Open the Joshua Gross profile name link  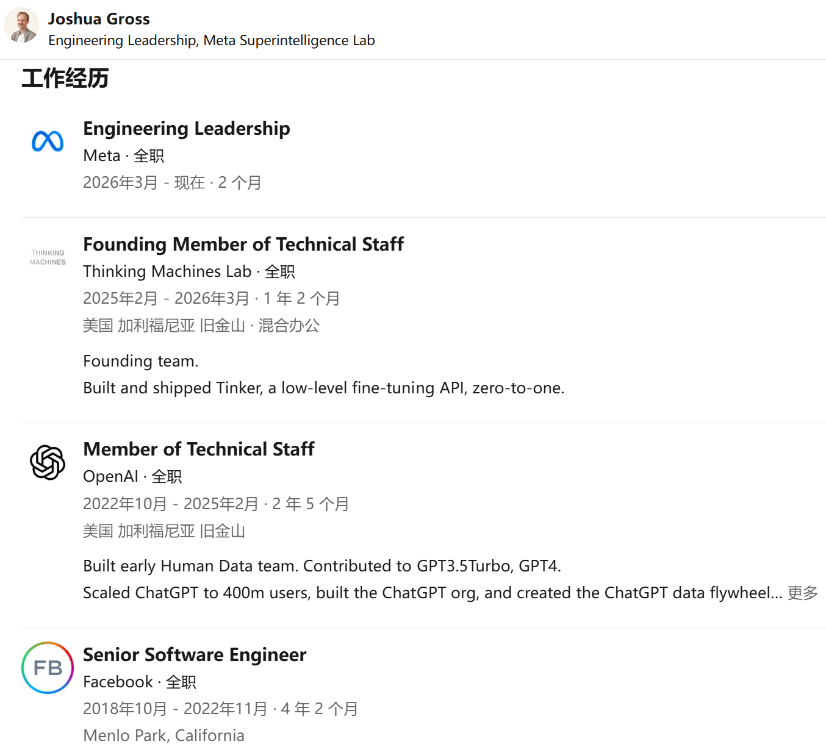[x=99, y=19]
